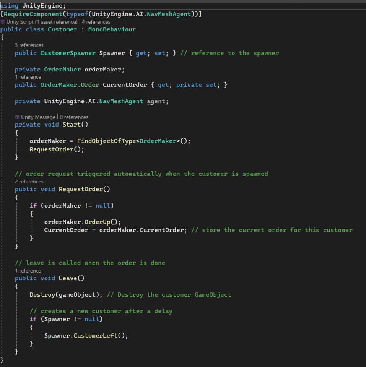
Task: Click the 'typeof' keyword
Action: (x=77, y=14)
